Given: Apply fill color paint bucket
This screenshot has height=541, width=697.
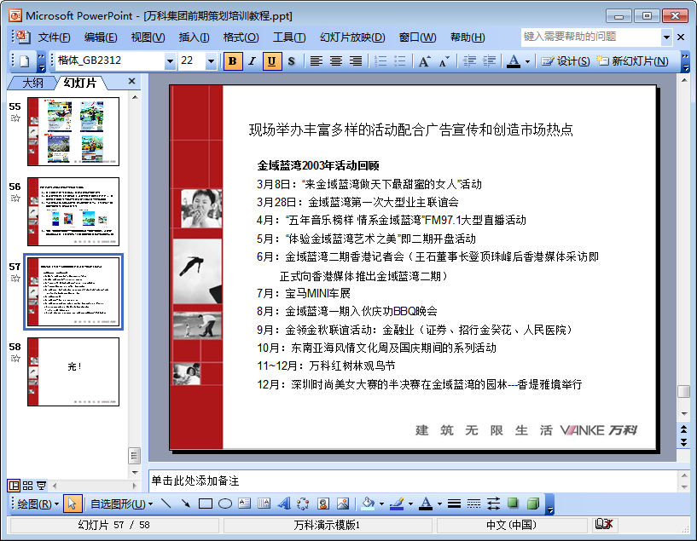Looking at the screenshot, I should [x=368, y=504].
